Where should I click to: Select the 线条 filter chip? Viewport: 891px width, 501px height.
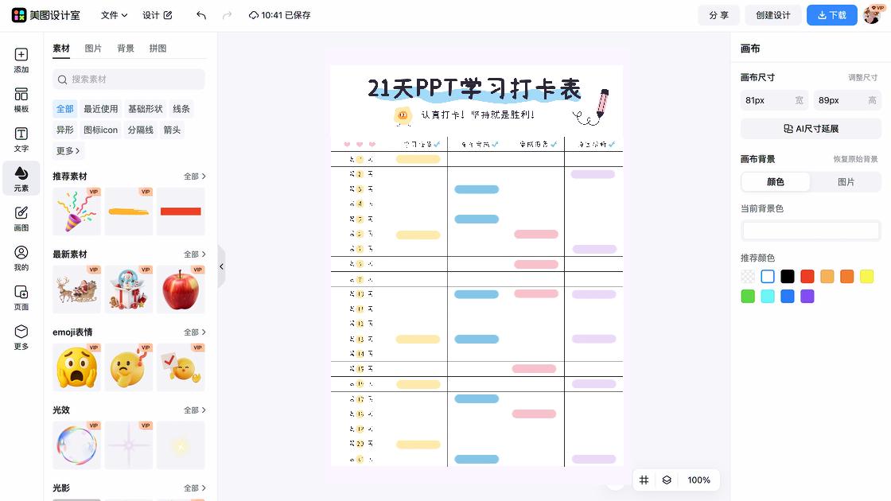[181, 108]
